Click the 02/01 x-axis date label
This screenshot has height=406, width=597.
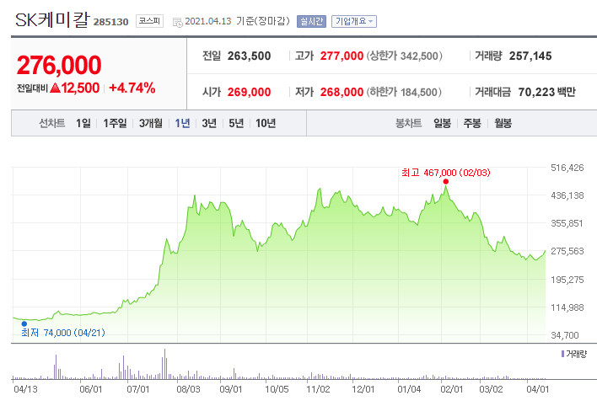coord(452,389)
